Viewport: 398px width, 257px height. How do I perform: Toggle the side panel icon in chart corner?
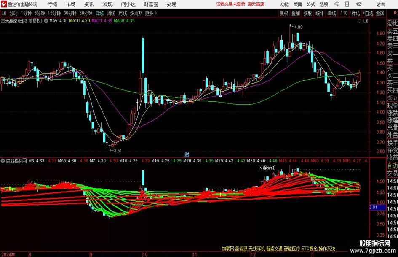(x=366, y=21)
